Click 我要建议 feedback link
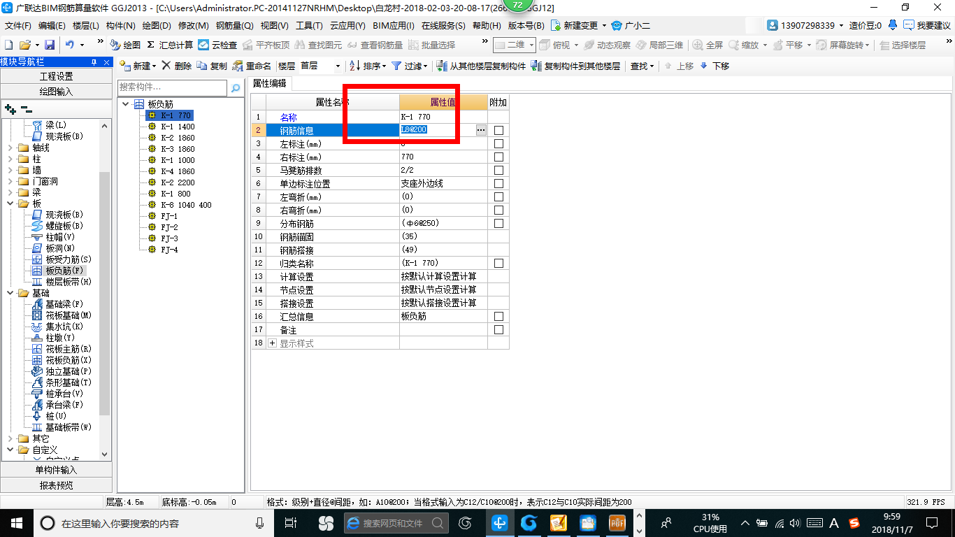The height and width of the screenshot is (537, 955). tap(927, 25)
